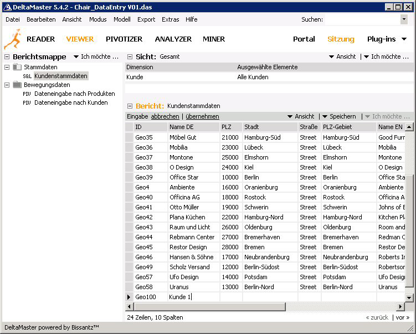The height and width of the screenshot is (334, 416).
Task: Click the vor navigation link
Action: [x=402, y=317]
